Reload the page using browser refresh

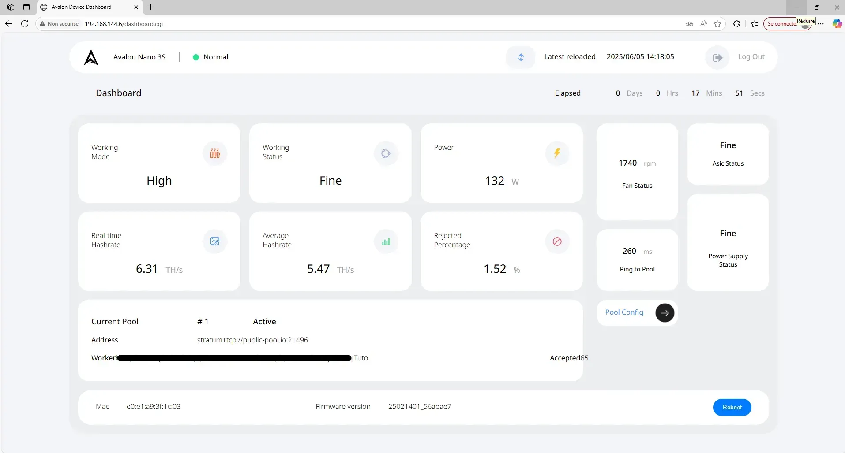[25, 24]
